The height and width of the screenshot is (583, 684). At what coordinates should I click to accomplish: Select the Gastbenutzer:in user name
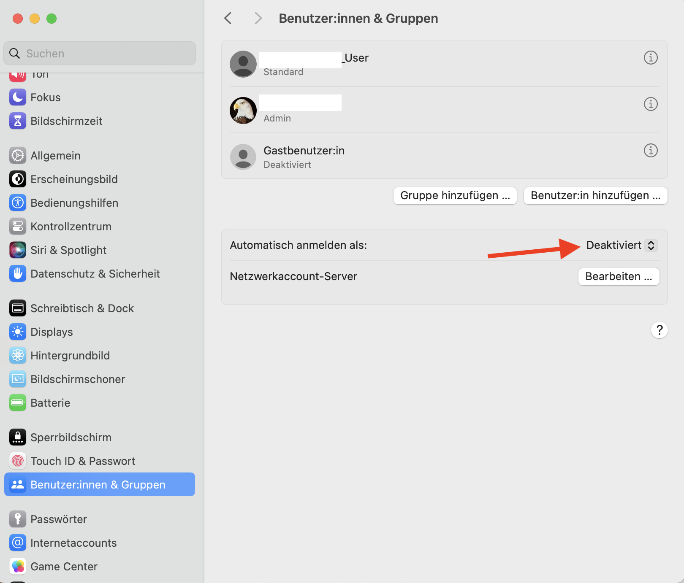coord(304,151)
